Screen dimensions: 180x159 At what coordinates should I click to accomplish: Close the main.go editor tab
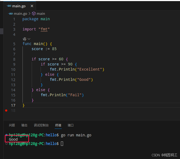click(32, 6)
